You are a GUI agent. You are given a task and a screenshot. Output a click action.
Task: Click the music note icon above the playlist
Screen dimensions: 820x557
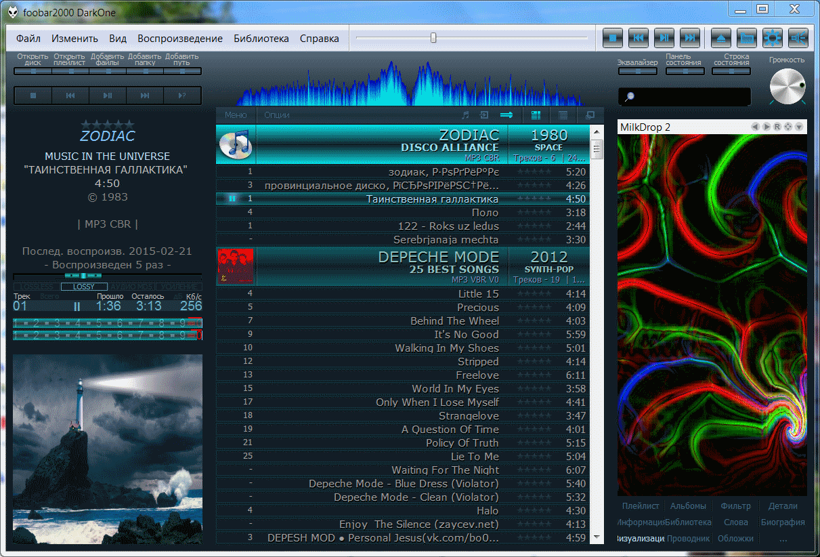pyautogui.click(x=465, y=115)
